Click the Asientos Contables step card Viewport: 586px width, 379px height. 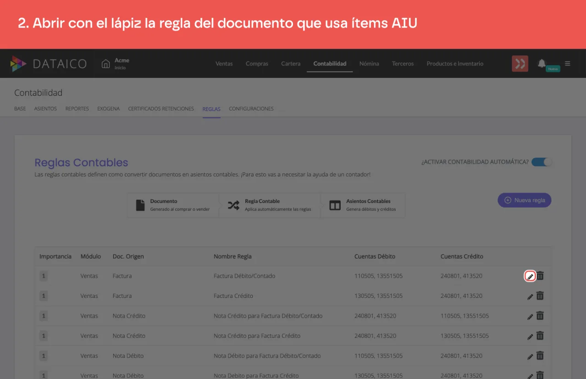click(x=363, y=205)
